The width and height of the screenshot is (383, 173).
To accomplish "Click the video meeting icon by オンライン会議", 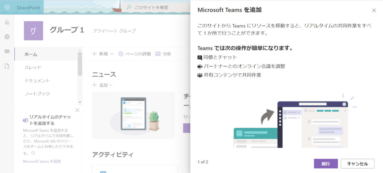I will pyautogui.click(x=200, y=66).
